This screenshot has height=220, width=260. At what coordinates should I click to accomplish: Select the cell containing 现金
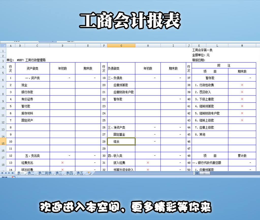pos(32,85)
